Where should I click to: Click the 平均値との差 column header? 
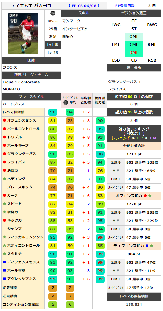pyautogui.click(x=86, y=101)
